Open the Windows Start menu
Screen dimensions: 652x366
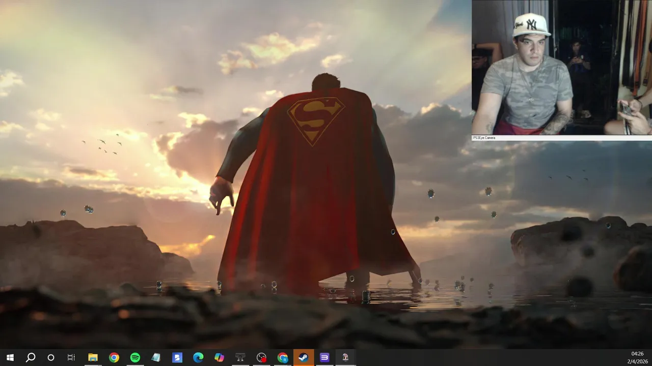pyautogui.click(x=10, y=357)
